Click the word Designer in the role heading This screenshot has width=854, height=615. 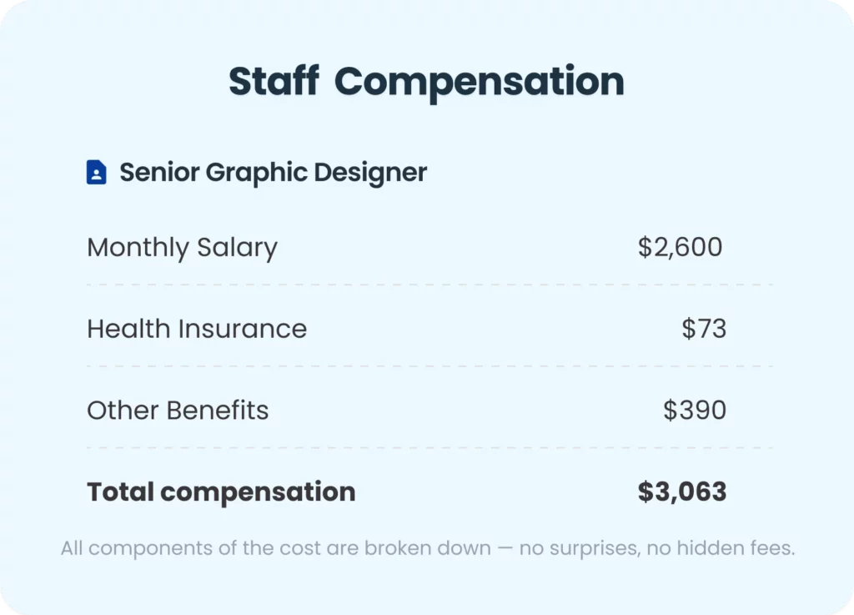pos(380,173)
